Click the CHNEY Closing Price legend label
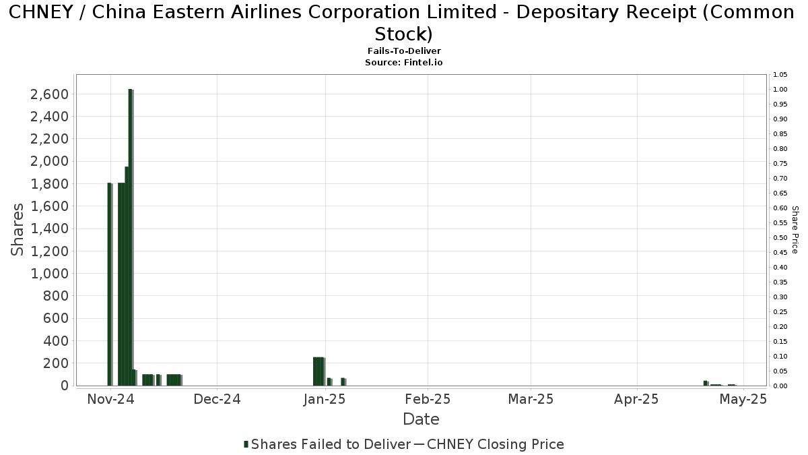This screenshot has width=808, height=455. (496, 444)
